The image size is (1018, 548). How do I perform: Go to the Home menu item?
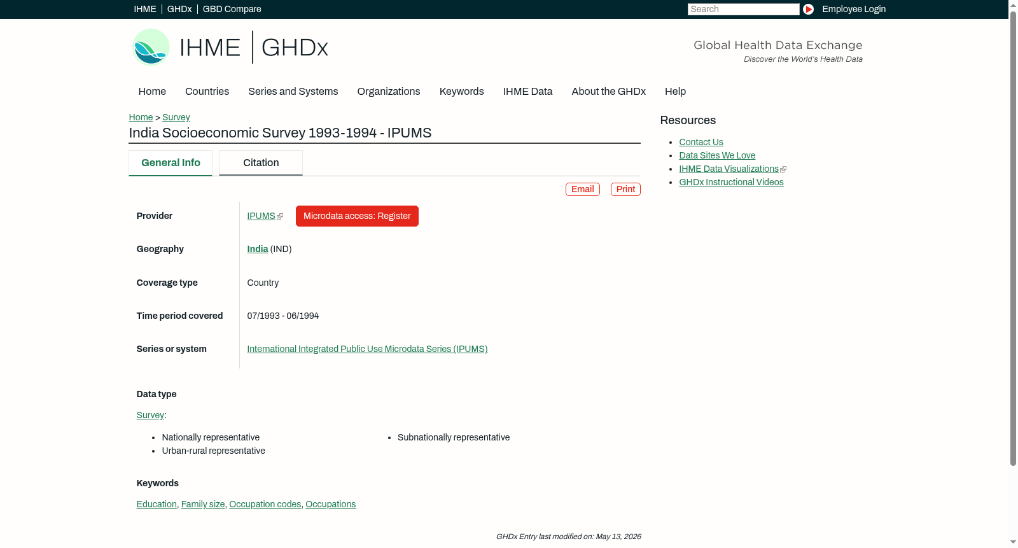click(152, 92)
